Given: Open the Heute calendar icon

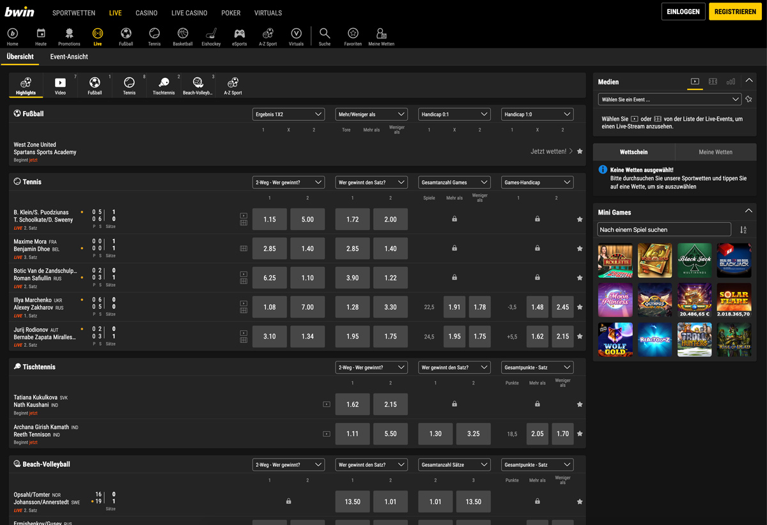Looking at the screenshot, I should click(x=41, y=36).
